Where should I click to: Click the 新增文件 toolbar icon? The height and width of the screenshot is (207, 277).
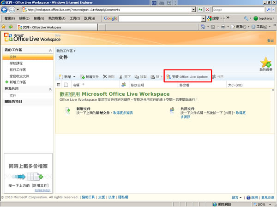click(x=83, y=77)
